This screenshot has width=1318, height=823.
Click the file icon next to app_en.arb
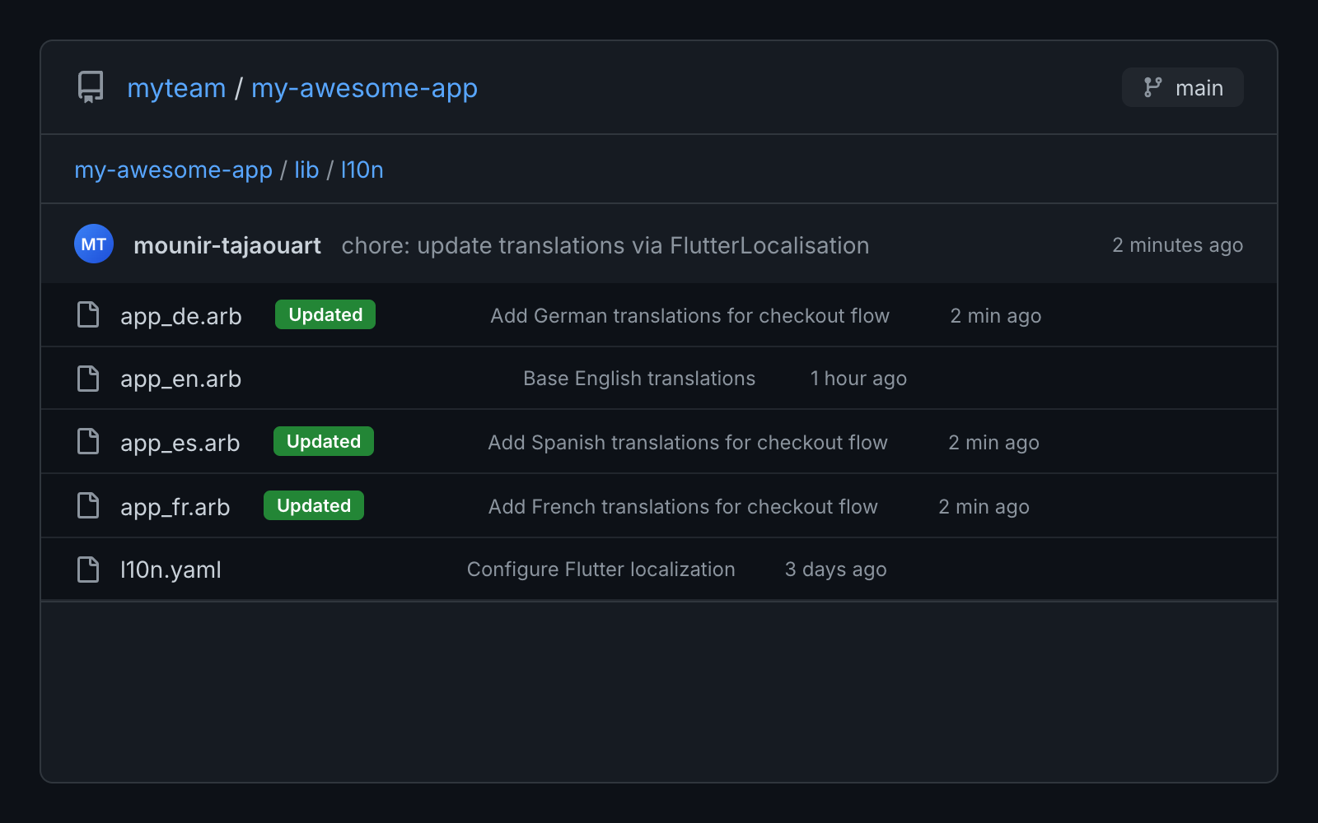87,378
